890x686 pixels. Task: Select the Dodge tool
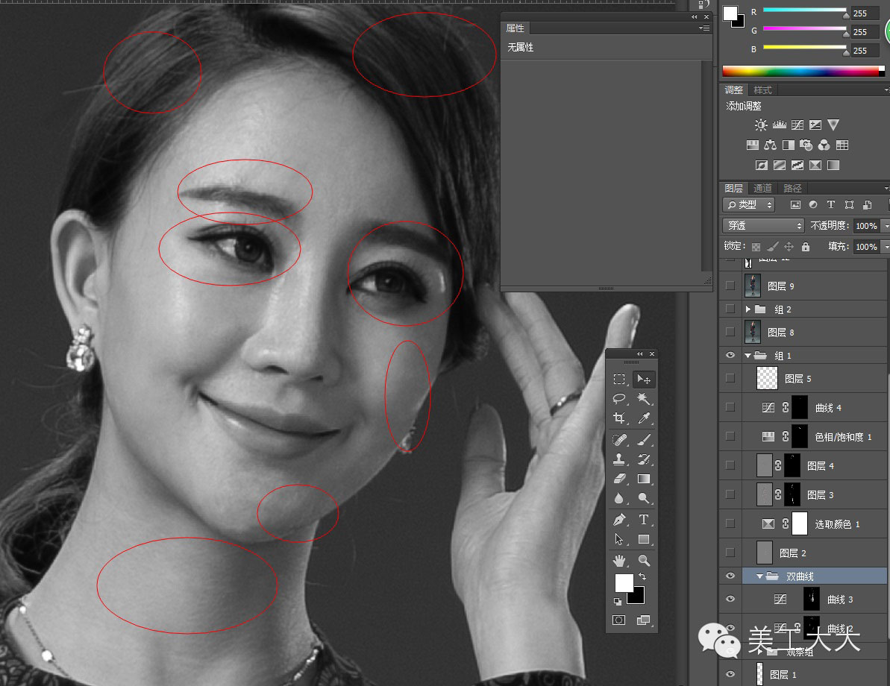point(644,498)
